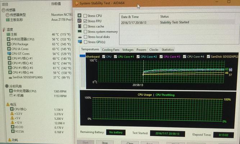Select the VCCSA voltage row

(37, 132)
